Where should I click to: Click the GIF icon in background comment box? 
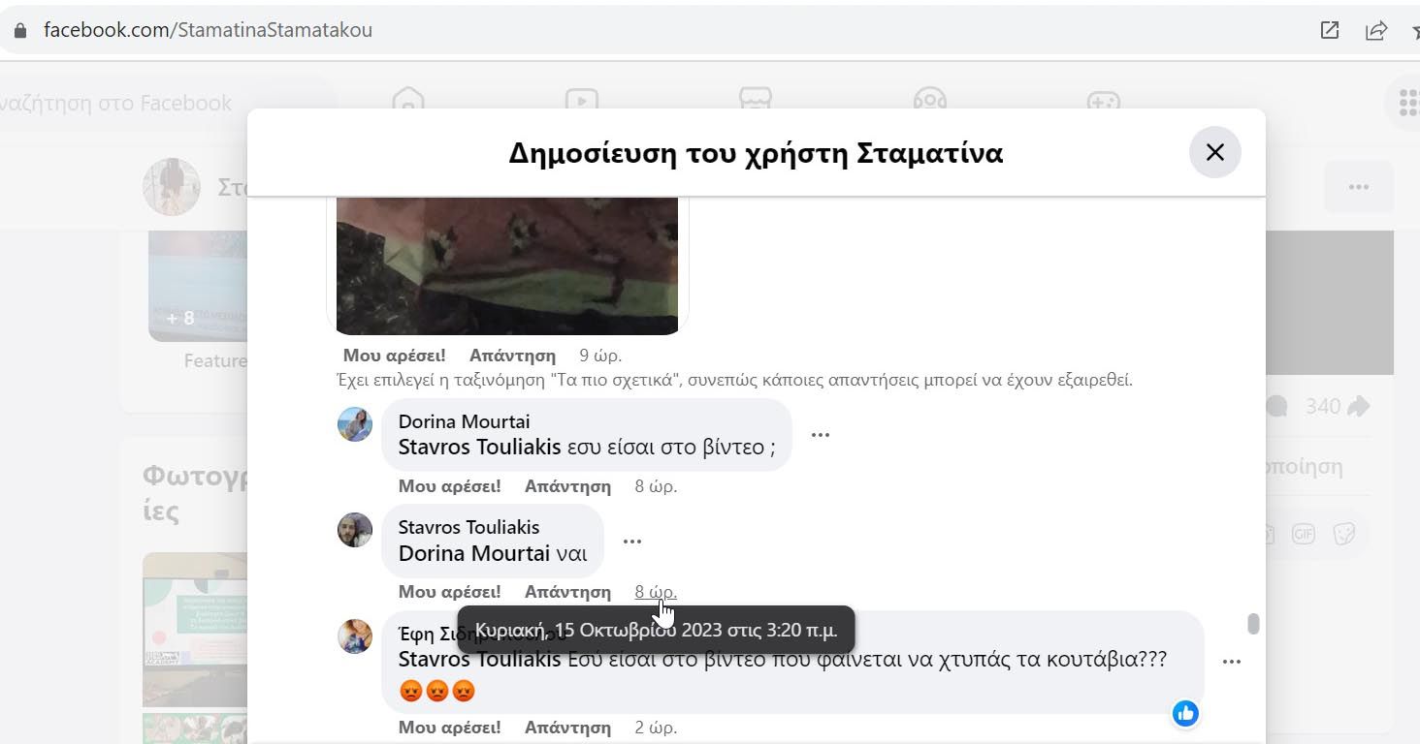pos(1304,534)
